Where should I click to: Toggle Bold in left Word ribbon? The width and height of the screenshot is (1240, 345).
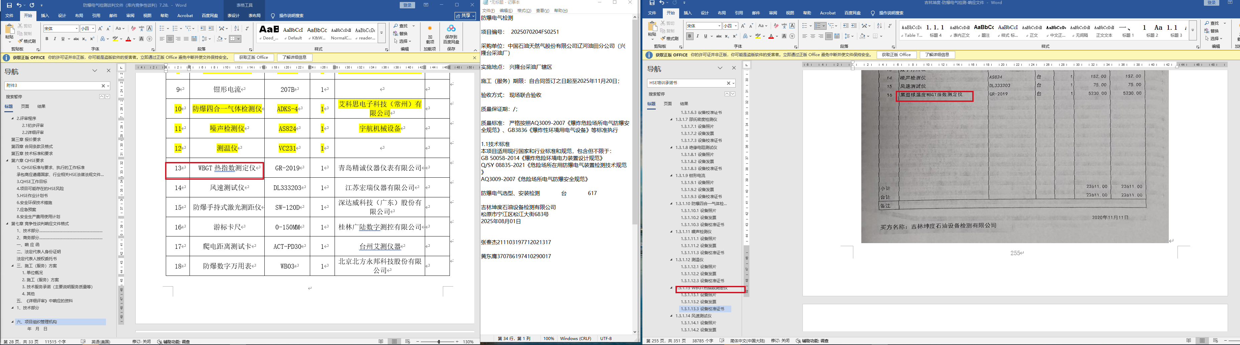point(47,39)
